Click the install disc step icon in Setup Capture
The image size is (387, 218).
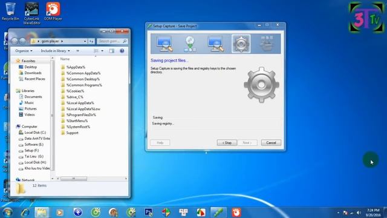click(x=190, y=44)
